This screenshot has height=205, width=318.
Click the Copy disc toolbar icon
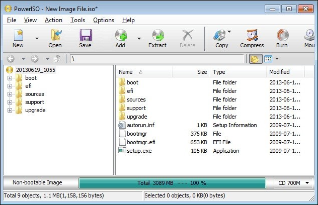pos(221,38)
